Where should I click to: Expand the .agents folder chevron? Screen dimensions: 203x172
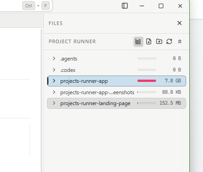(54, 59)
